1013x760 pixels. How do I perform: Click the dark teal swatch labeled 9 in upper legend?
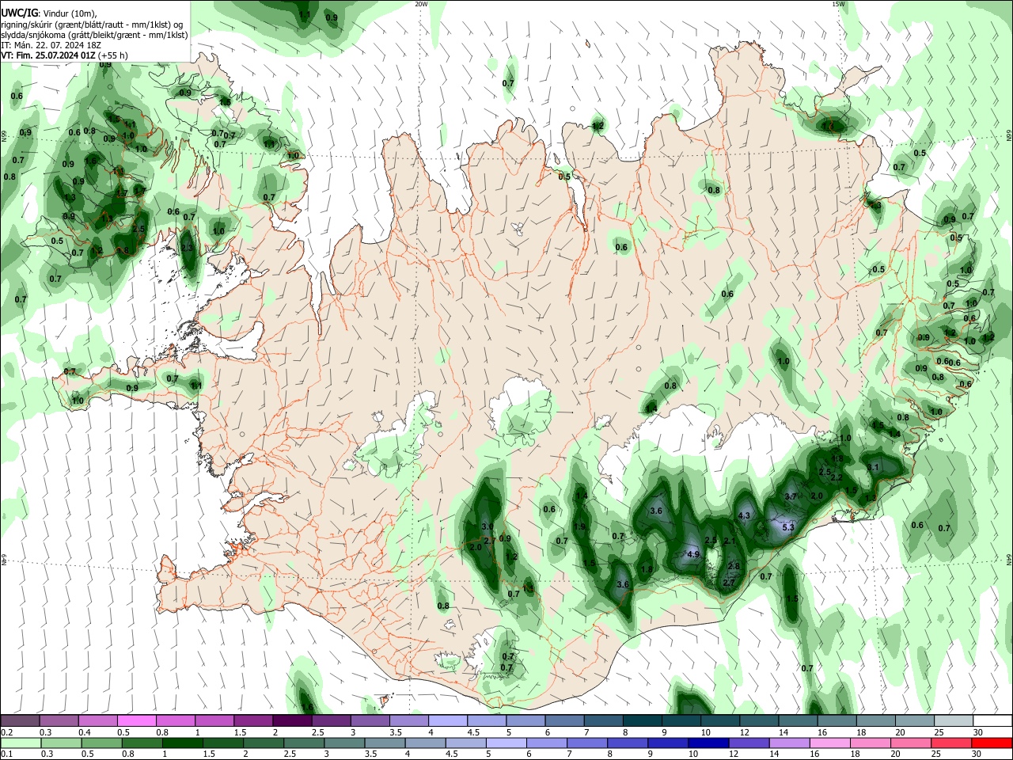[x=681, y=721]
